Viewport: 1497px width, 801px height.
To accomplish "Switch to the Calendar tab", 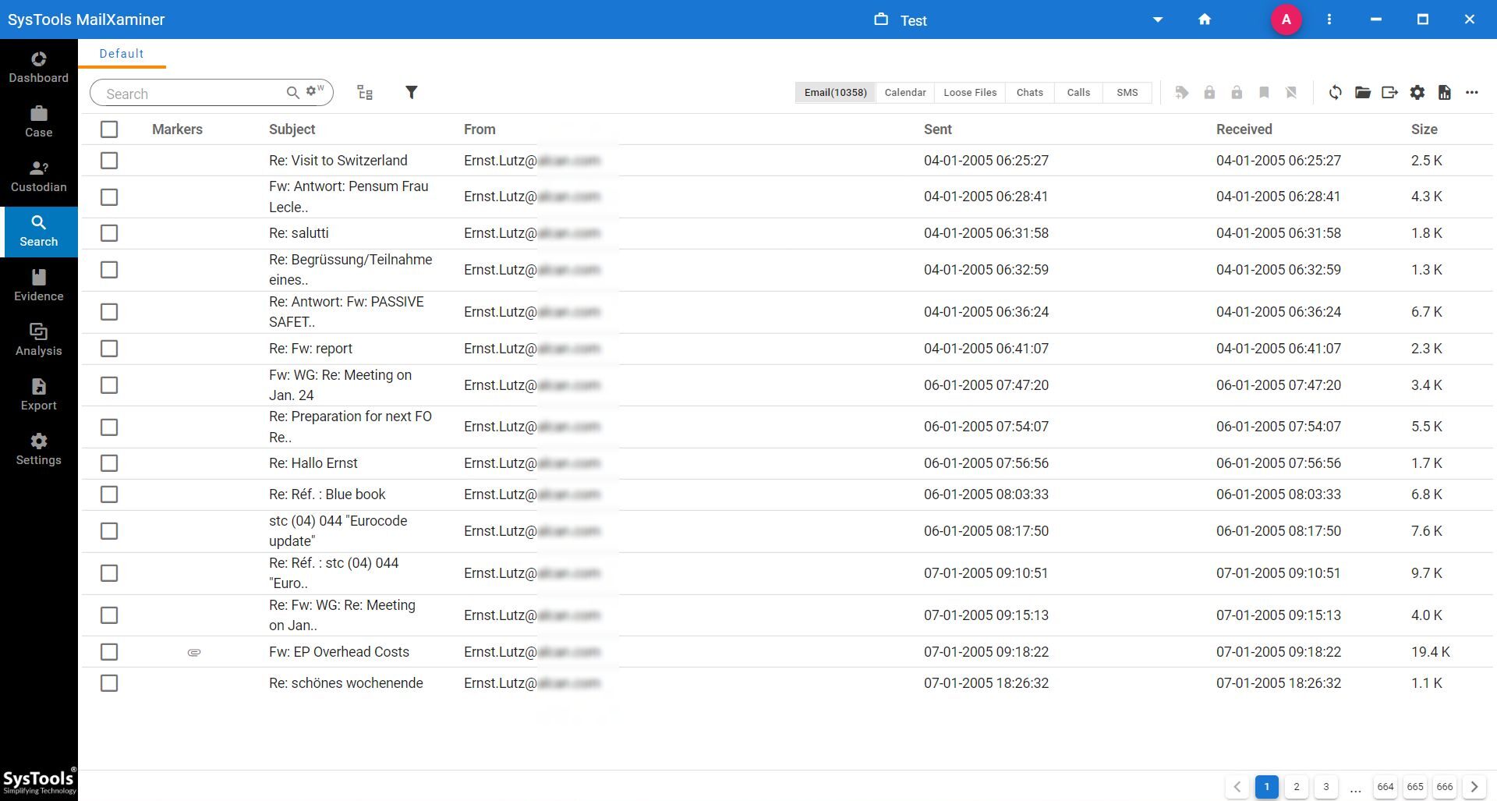I will click(905, 93).
